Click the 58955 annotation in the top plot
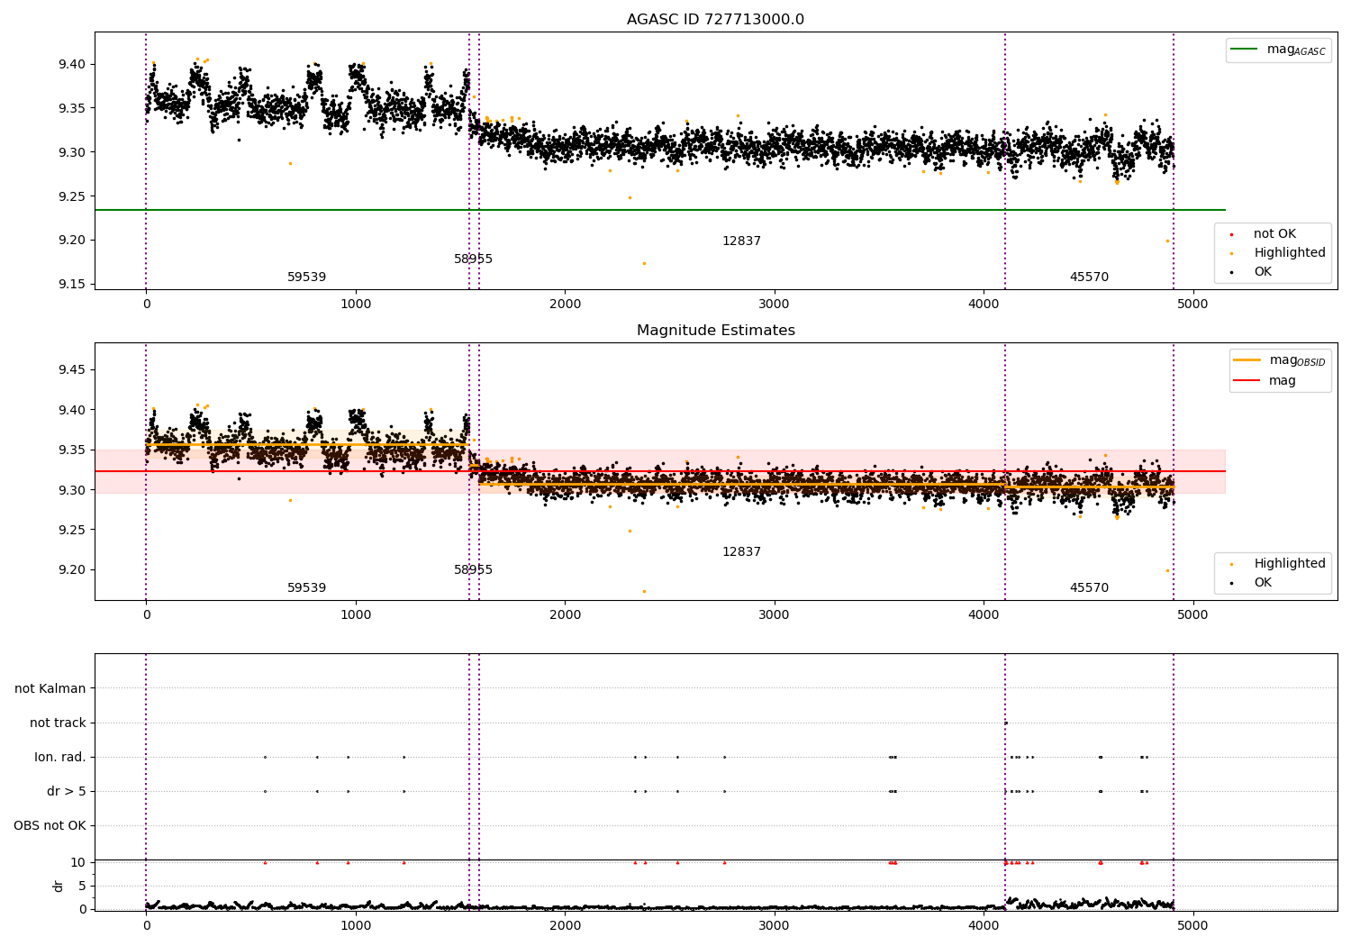This screenshot has width=1351, height=946. pyautogui.click(x=473, y=259)
